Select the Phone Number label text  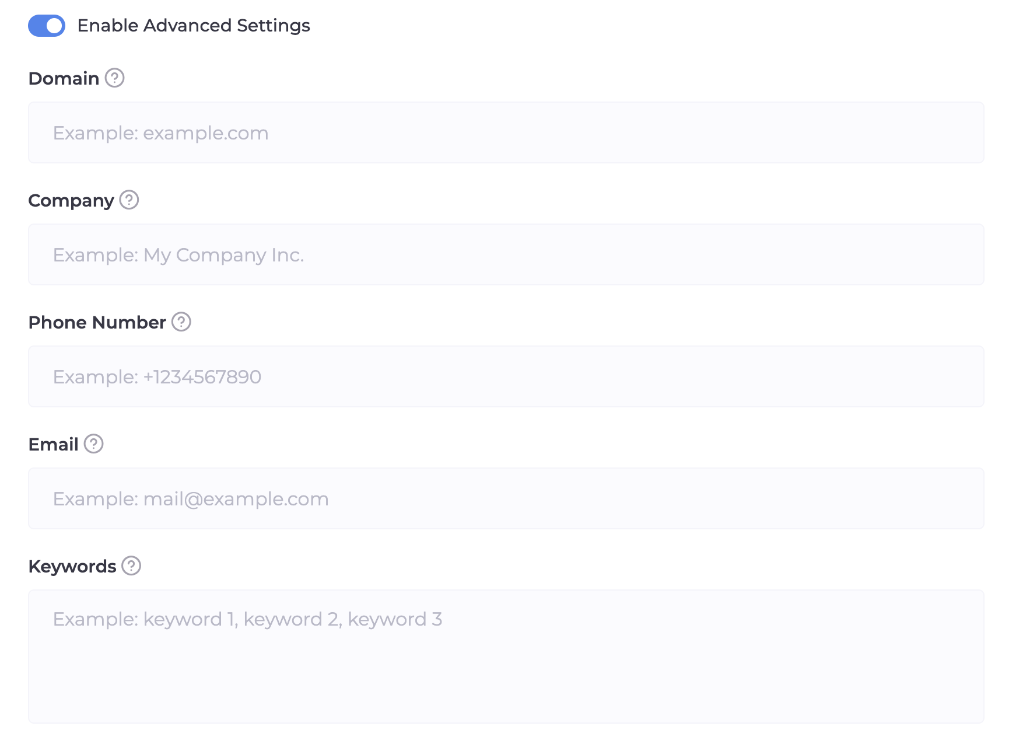(97, 322)
